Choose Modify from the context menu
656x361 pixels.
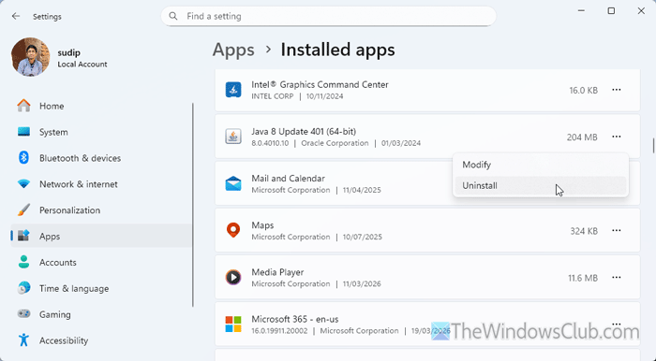(541, 165)
